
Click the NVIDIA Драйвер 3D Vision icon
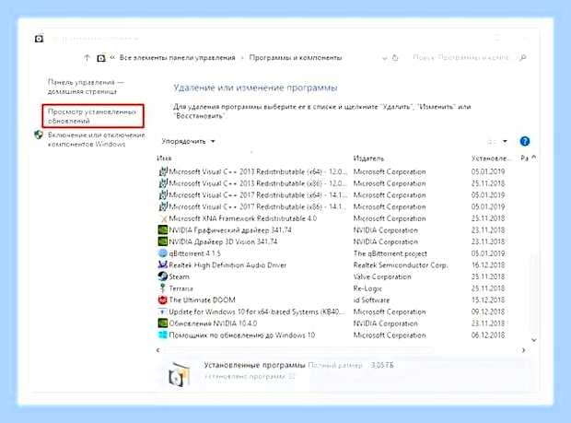[x=163, y=241]
